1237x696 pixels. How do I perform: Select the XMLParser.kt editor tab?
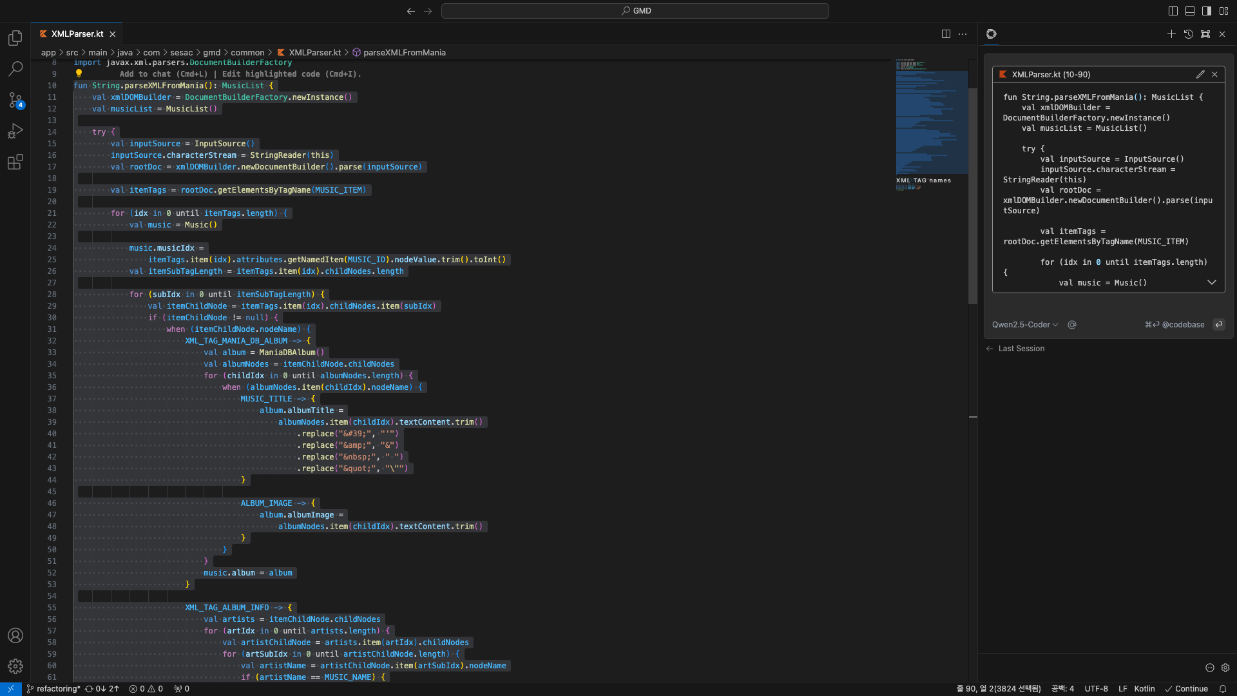(x=77, y=34)
